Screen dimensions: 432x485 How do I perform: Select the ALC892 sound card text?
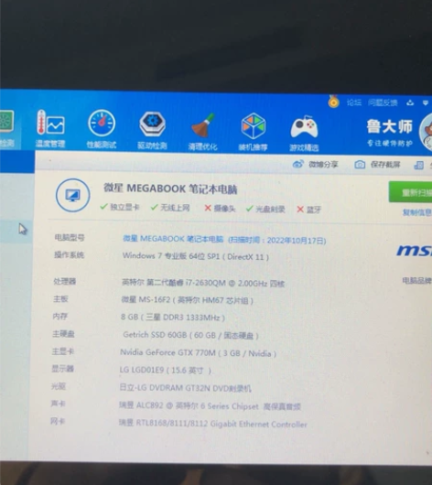pyautogui.click(x=210, y=405)
